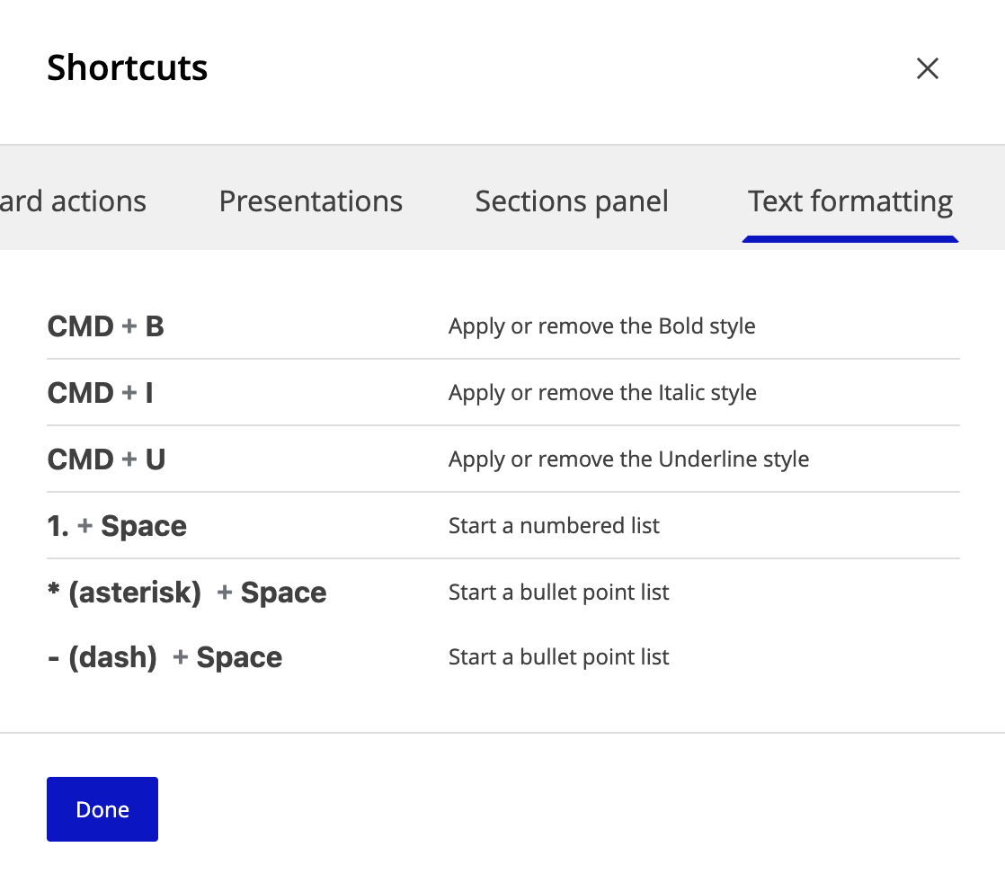Click the Done button

point(102,808)
